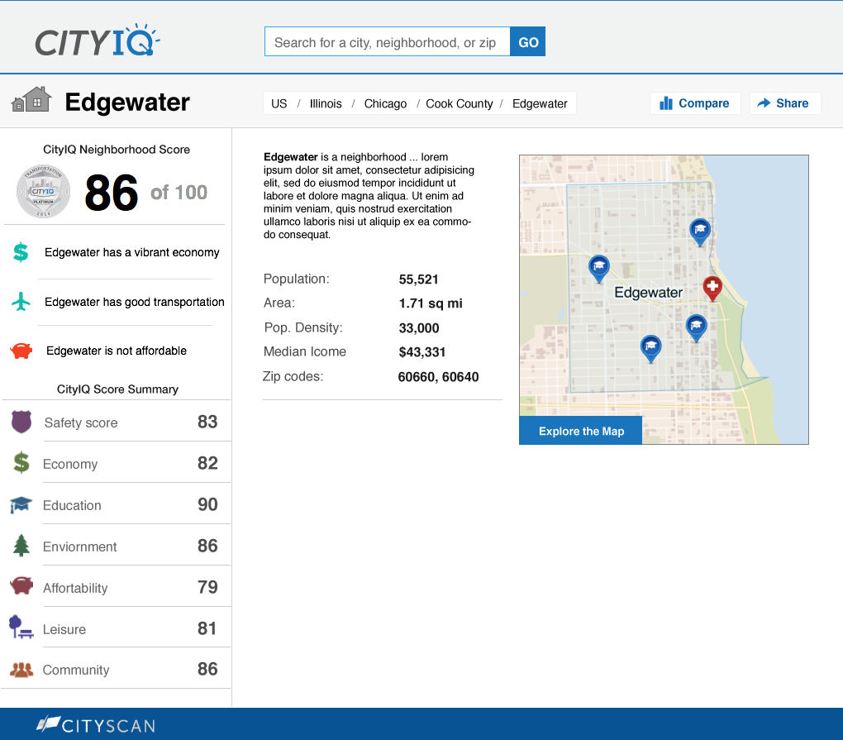Click Explore the Map button
843x740 pixels.
click(x=580, y=431)
